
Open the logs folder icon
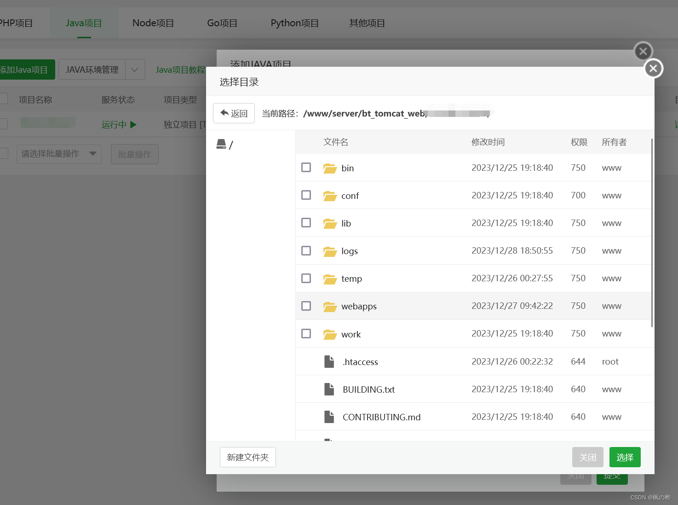click(x=330, y=251)
